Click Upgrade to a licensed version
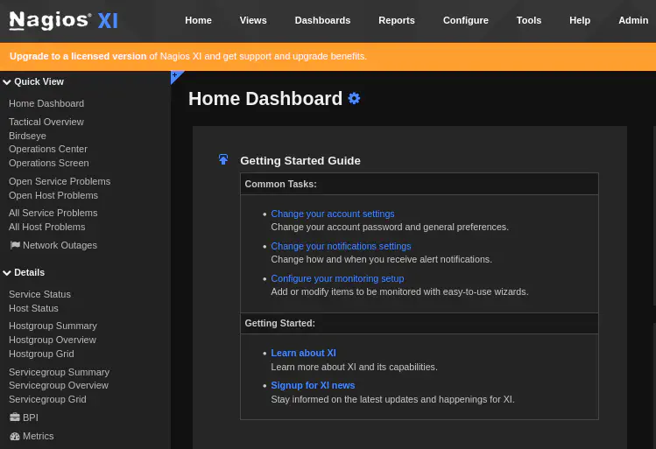 (78, 56)
